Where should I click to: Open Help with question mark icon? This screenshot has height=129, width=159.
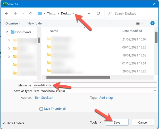tap(152, 23)
